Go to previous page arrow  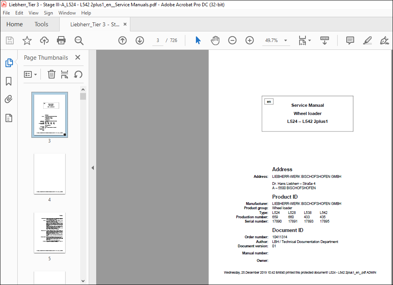(122, 40)
